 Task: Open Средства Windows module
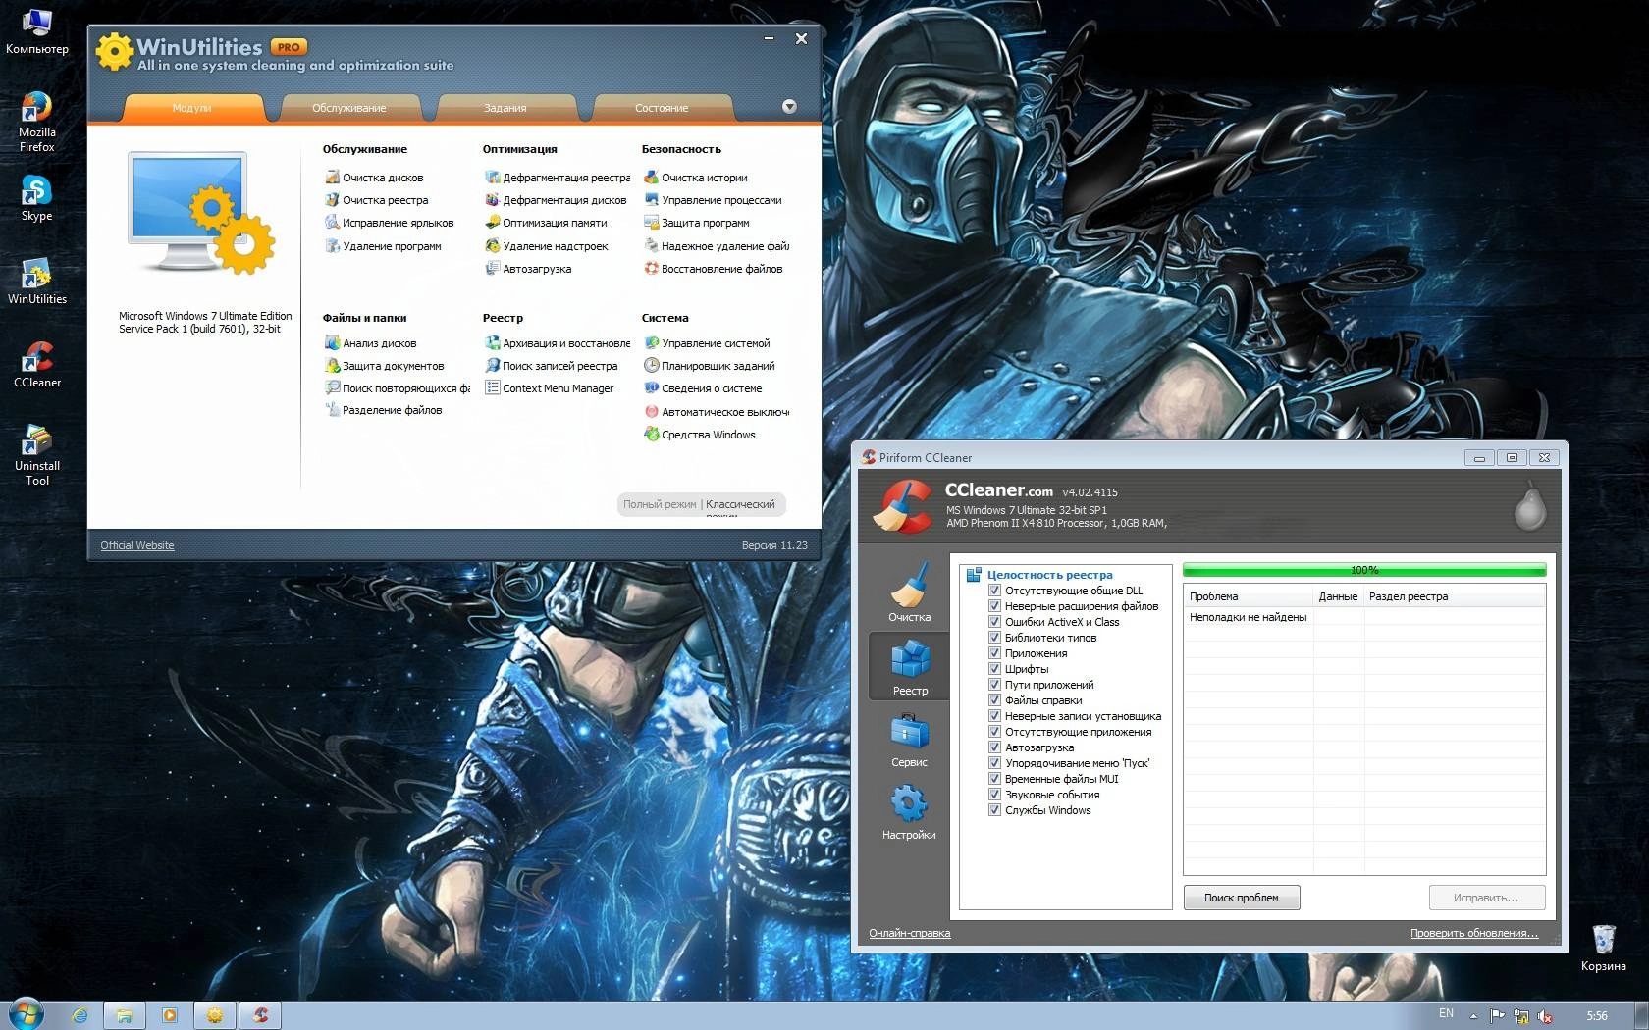click(700, 435)
